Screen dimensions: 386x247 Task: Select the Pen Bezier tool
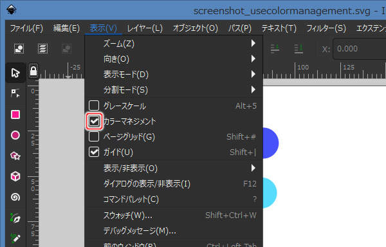tap(15, 218)
